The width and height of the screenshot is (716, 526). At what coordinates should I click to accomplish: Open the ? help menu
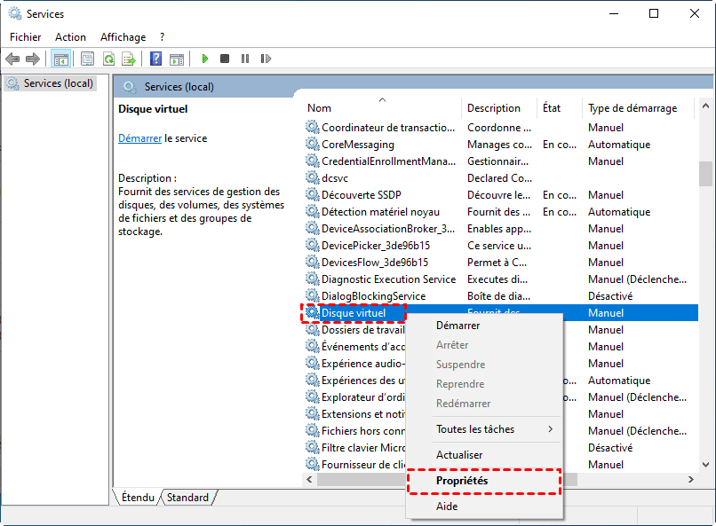(x=162, y=37)
